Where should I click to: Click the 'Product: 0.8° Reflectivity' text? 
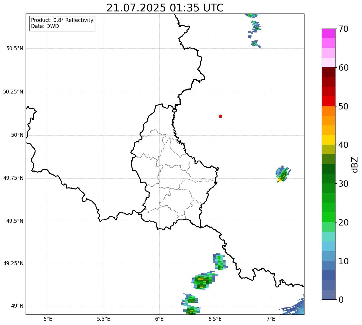62,20
